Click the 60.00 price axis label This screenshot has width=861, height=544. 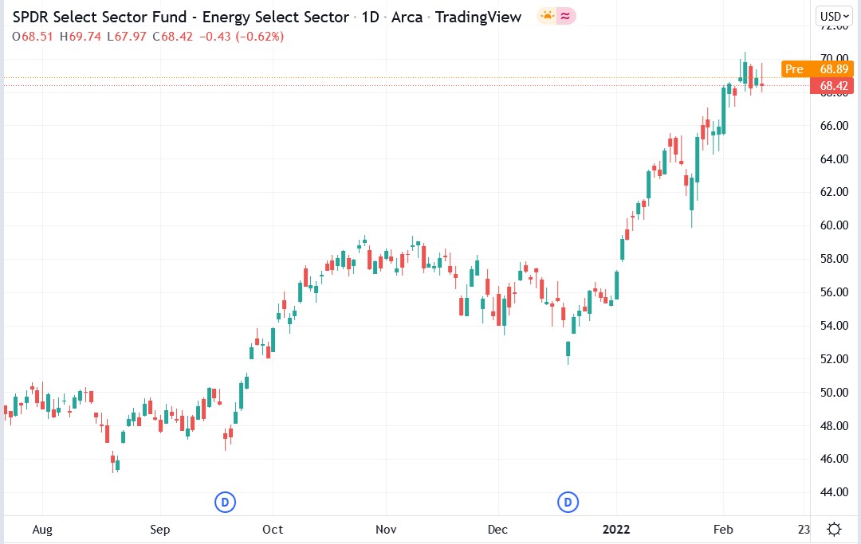tap(834, 225)
